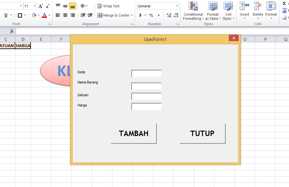Apply Comma Style formatting
This screenshot has height=187, width=289.
pos(158,15)
